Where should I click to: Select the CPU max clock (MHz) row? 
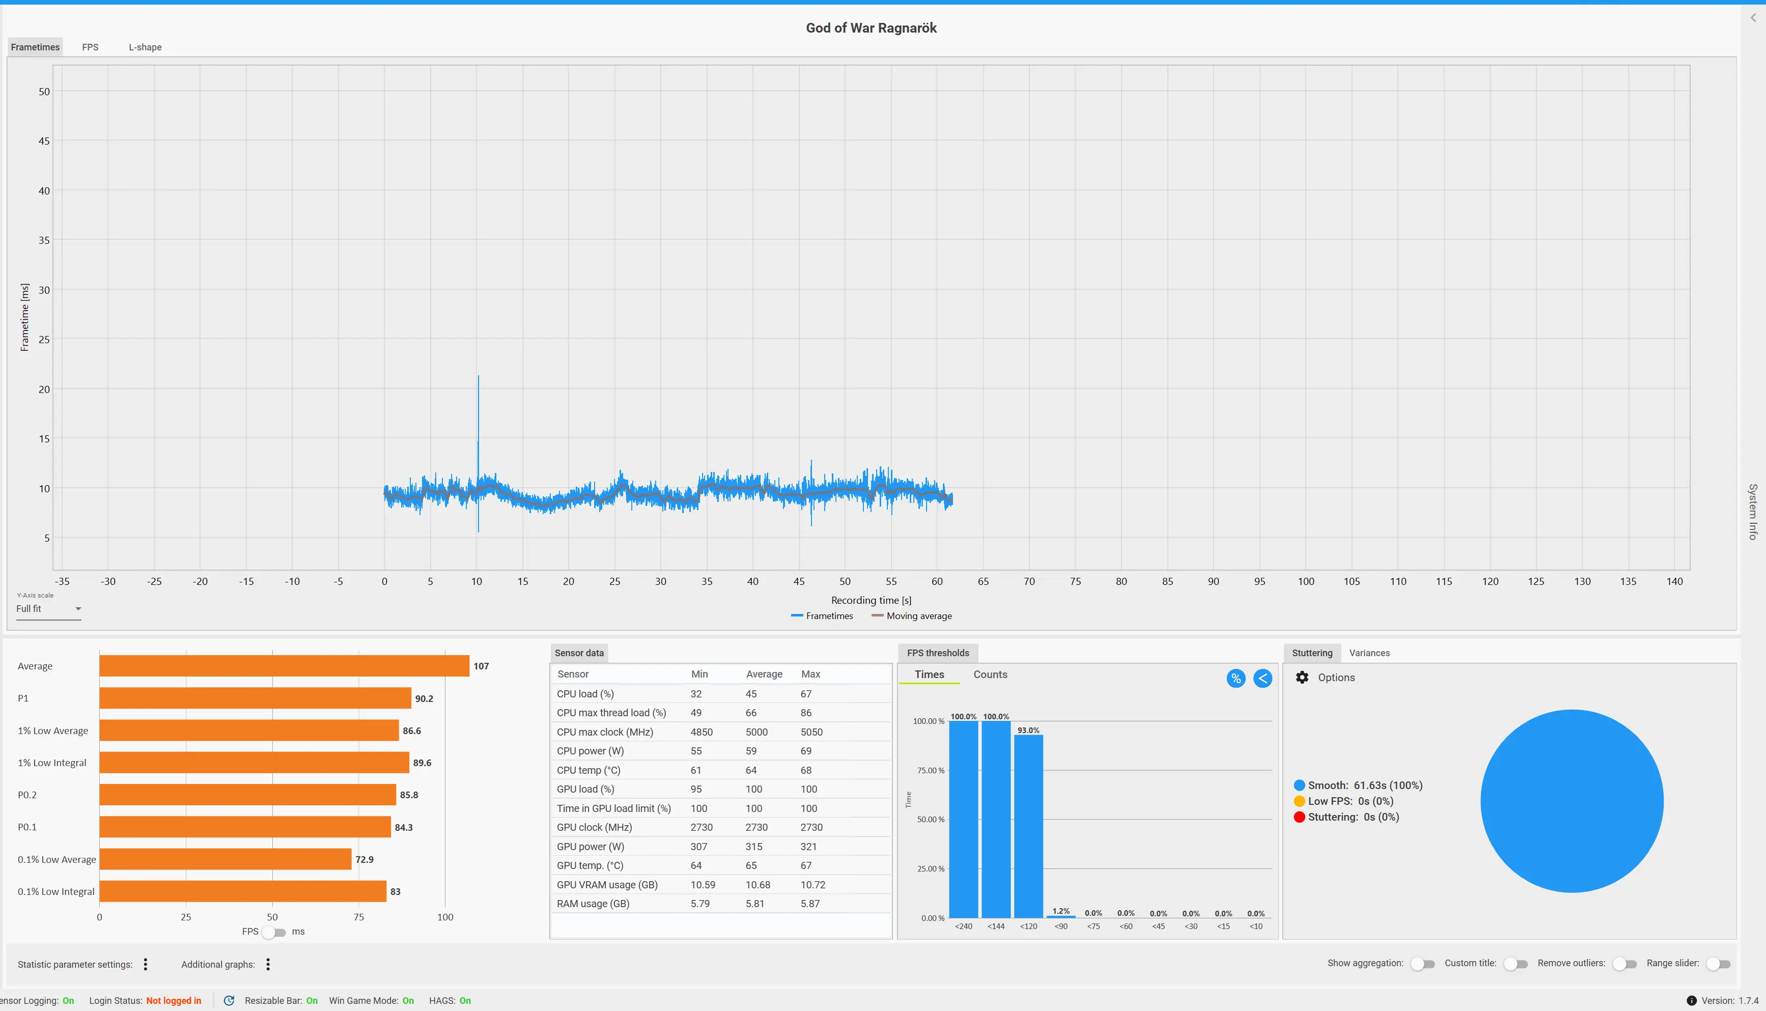721,732
